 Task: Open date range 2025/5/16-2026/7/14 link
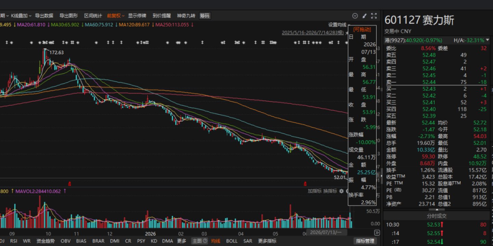point(313,33)
